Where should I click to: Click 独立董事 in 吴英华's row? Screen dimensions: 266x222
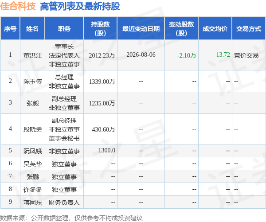click(x=64, y=164)
